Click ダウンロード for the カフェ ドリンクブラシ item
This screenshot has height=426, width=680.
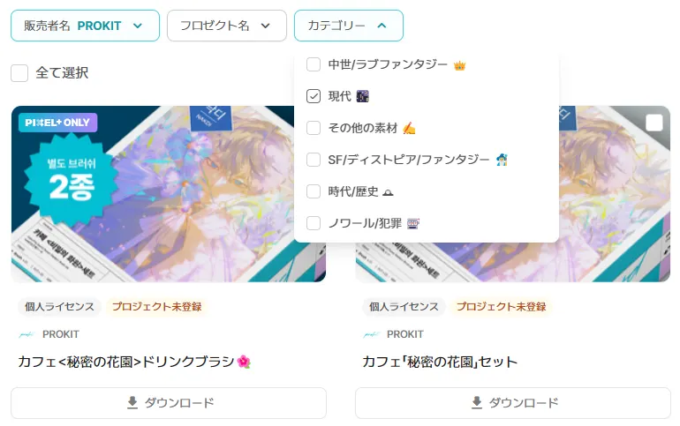click(x=169, y=403)
